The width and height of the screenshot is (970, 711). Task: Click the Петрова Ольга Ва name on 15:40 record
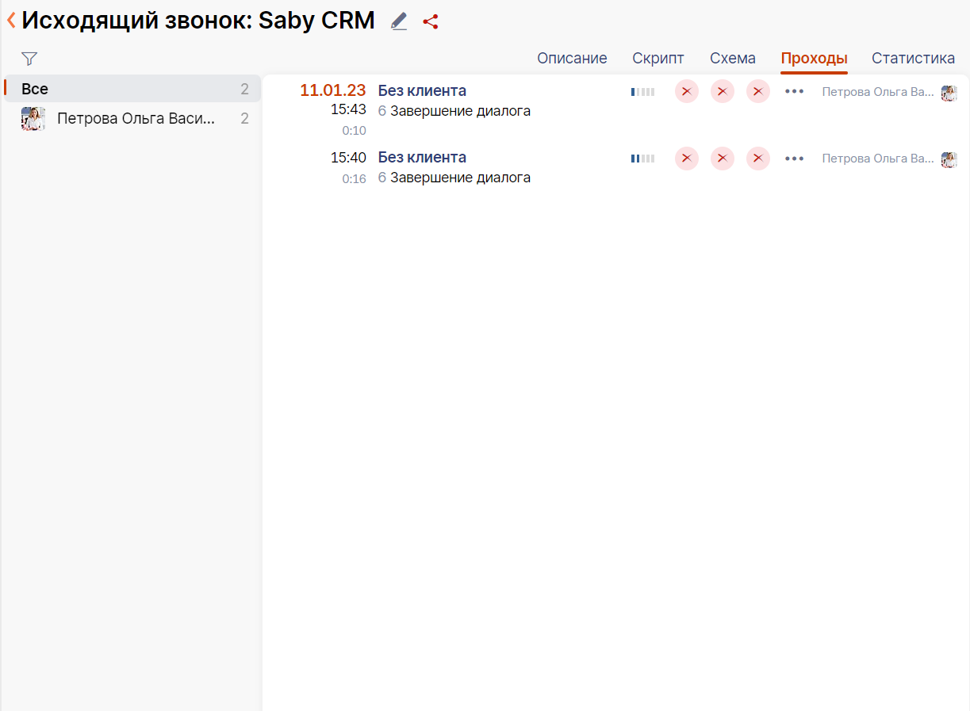pyautogui.click(x=877, y=159)
